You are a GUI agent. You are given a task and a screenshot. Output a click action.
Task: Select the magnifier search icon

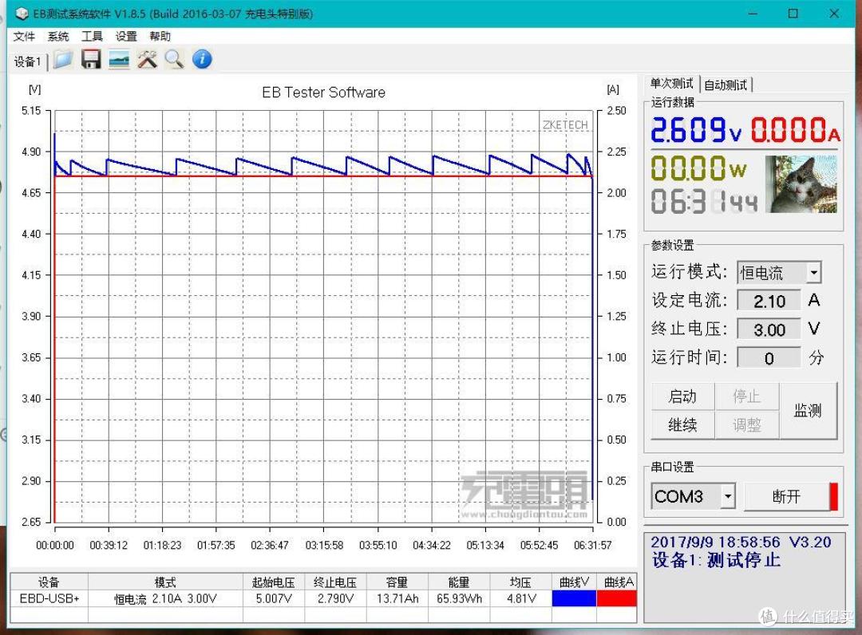tap(174, 59)
